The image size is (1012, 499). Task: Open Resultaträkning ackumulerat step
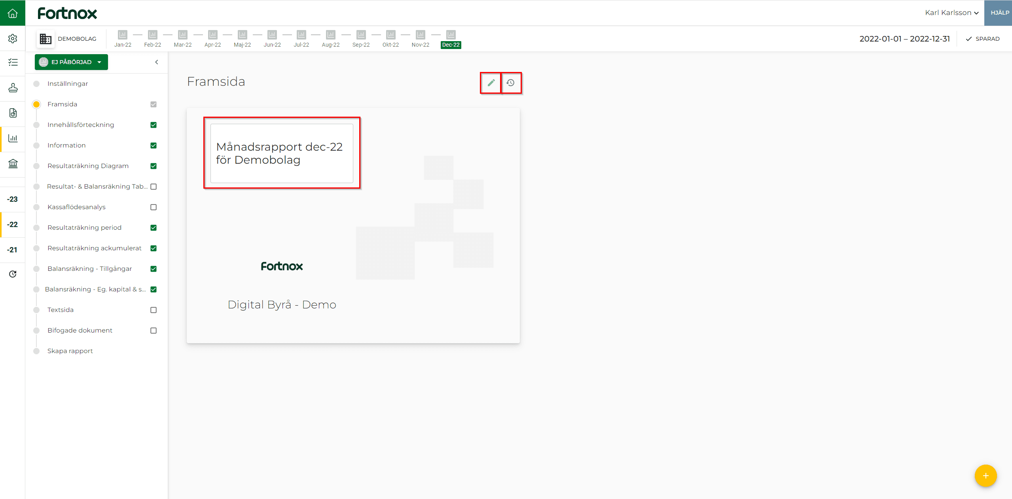(95, 248)
